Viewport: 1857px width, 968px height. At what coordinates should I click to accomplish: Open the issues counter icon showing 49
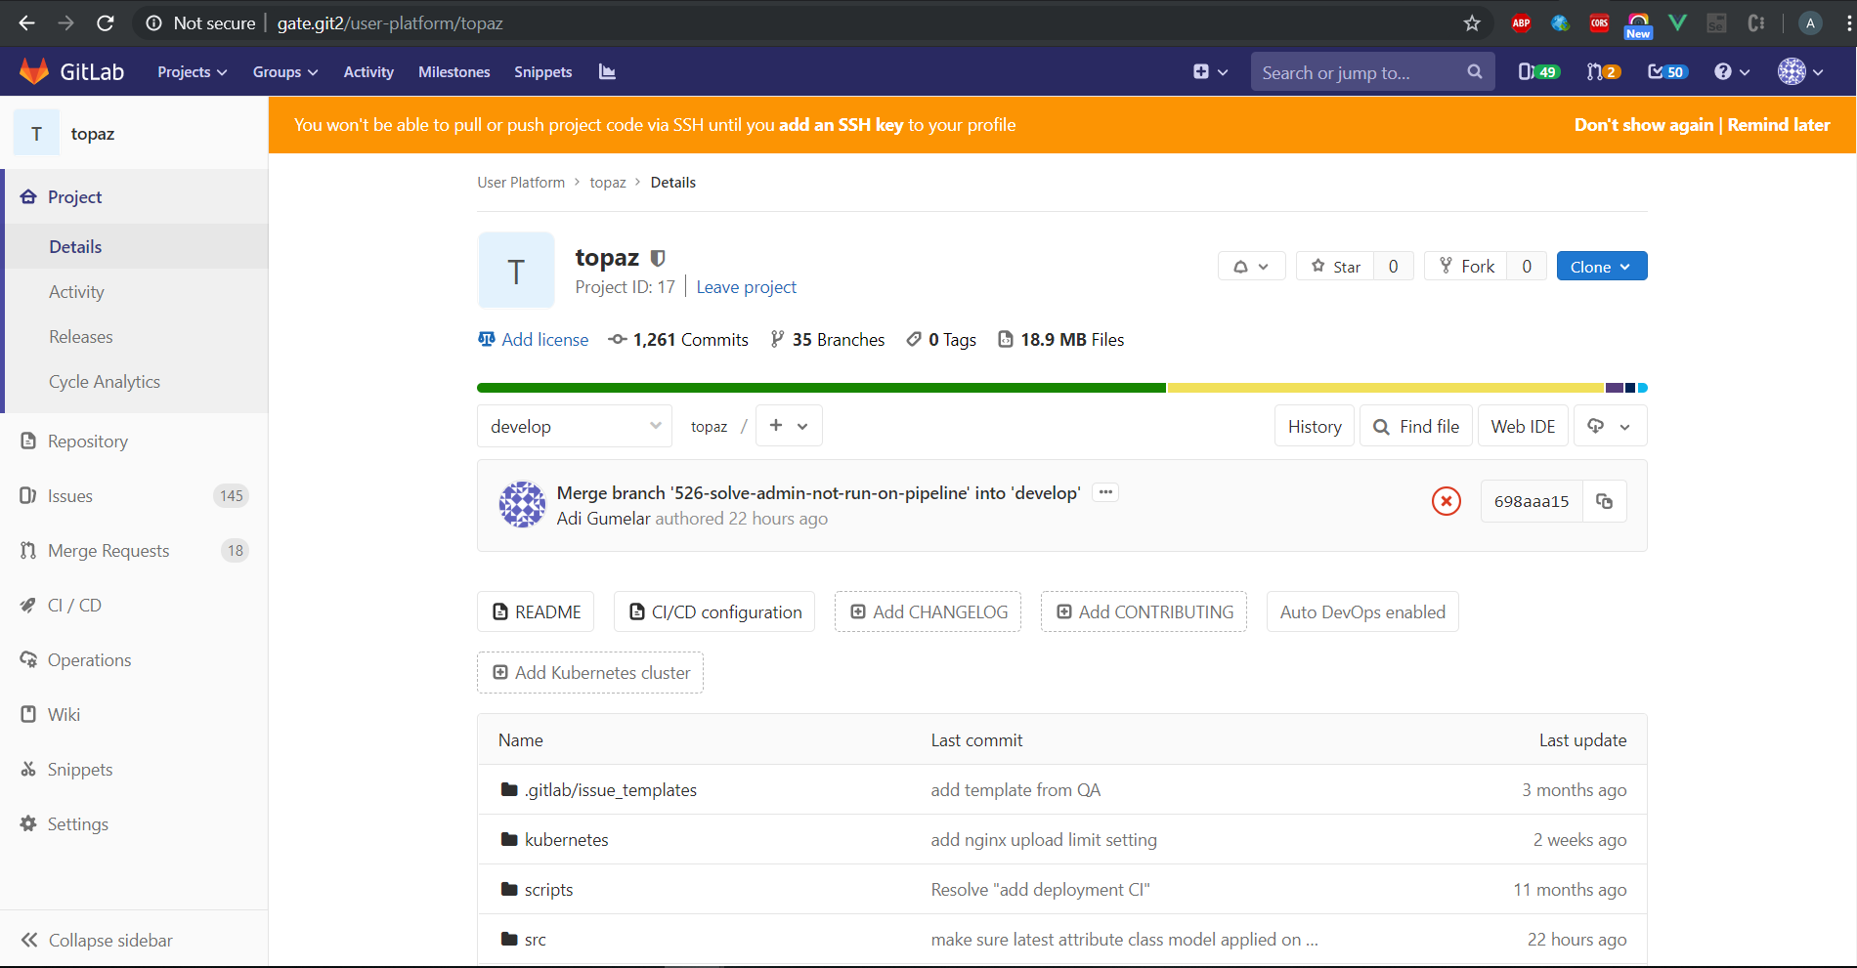[1538, 72]
